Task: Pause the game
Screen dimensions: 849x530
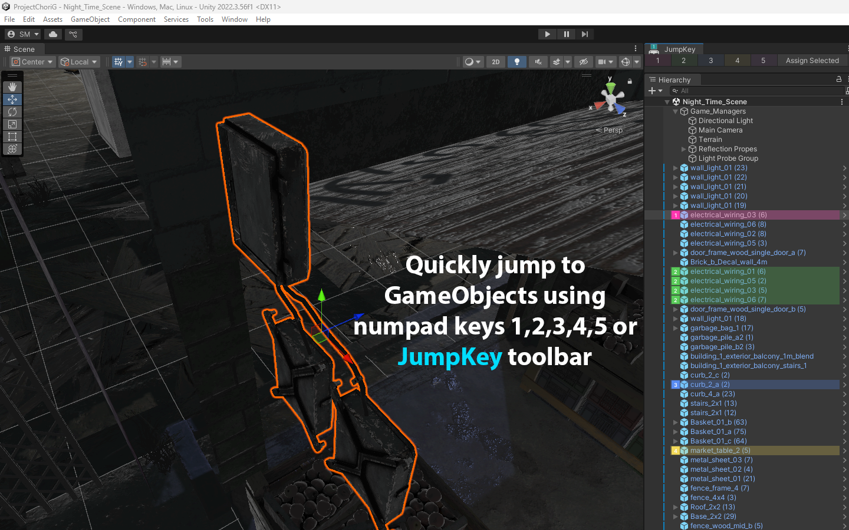Action: 566,34
